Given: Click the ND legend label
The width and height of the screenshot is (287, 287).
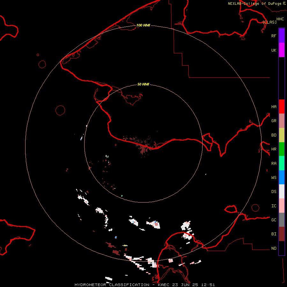Looking at the screenshot, I should coord(274,248).
